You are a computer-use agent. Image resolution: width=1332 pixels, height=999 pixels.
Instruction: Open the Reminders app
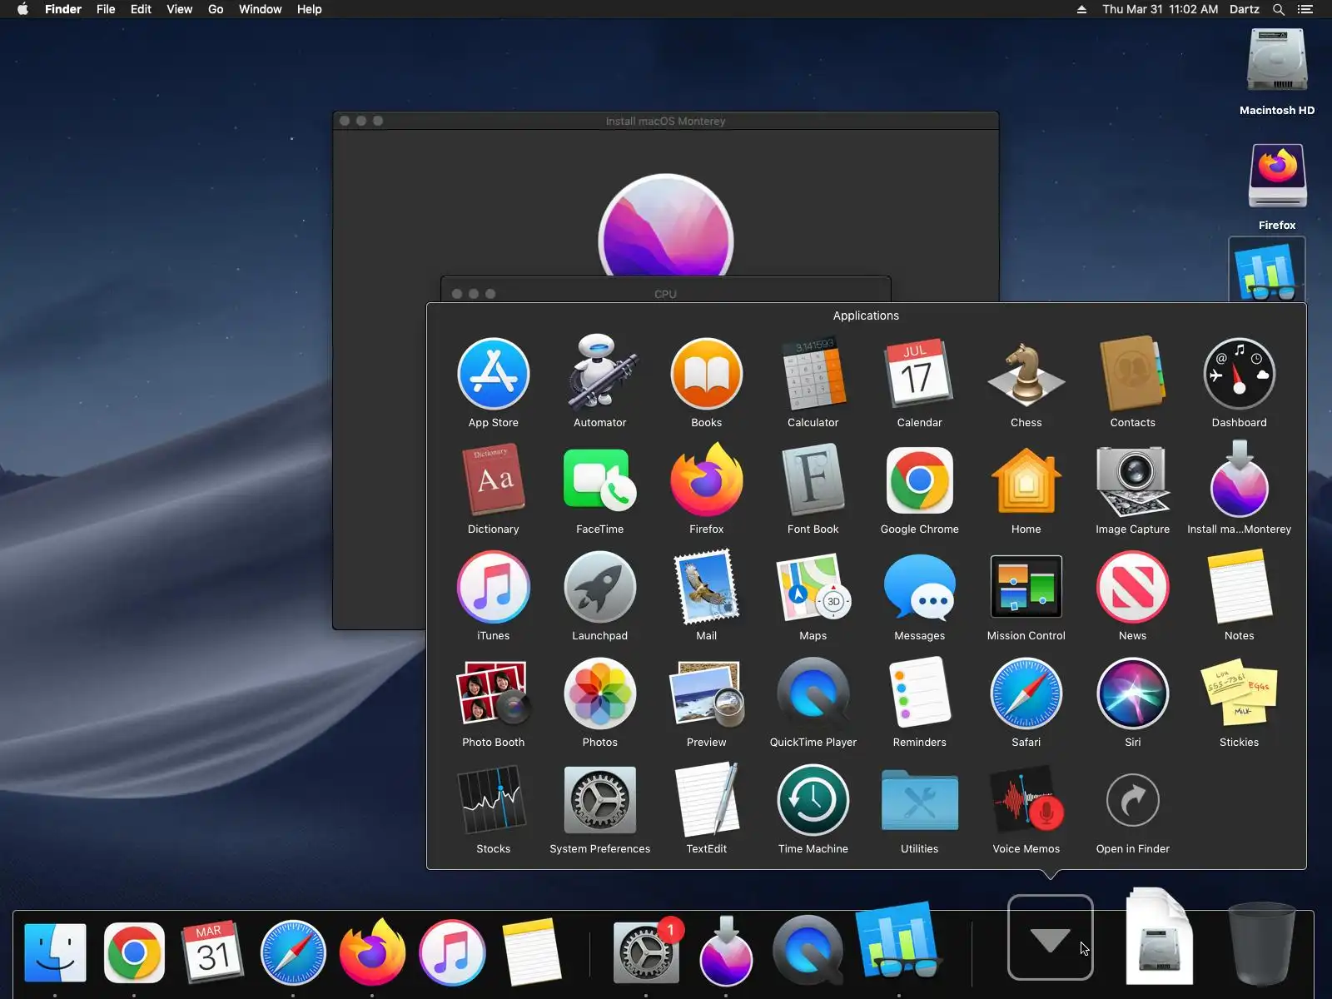tap(919, 693)
